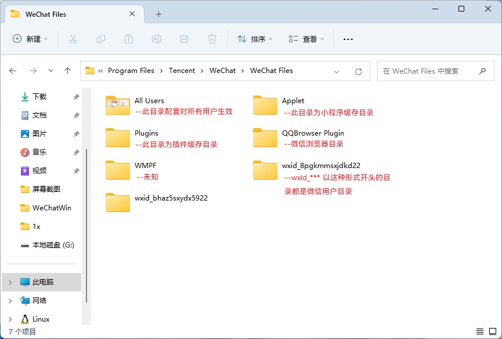The image size is (502, 339).
Task: Select the QQBrowser Plugin folder icon
Action: point(265,137)
